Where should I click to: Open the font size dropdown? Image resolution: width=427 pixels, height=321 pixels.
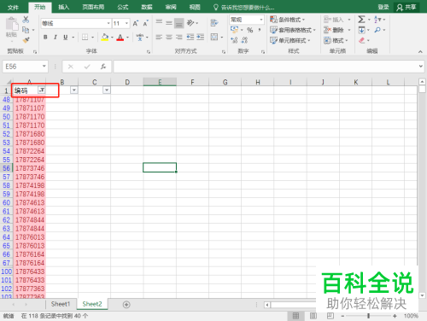click(x=126, y=23)
